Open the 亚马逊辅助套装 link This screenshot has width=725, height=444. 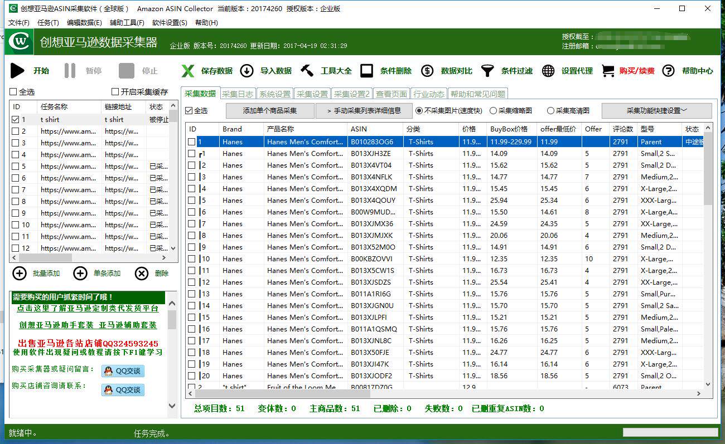pyautogui.click(x=128, y=325)
